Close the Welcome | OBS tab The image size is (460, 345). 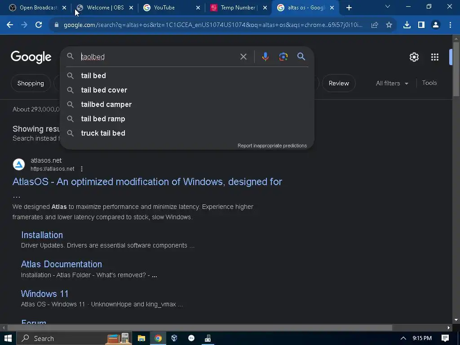click(x=131, y=8)
